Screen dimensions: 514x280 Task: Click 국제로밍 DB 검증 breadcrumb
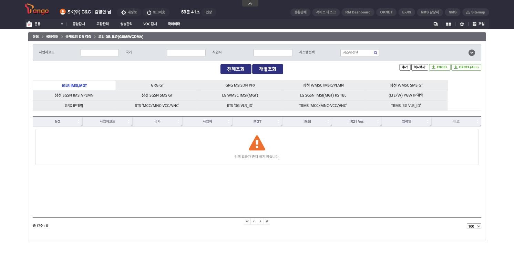(x=78, y=37)
